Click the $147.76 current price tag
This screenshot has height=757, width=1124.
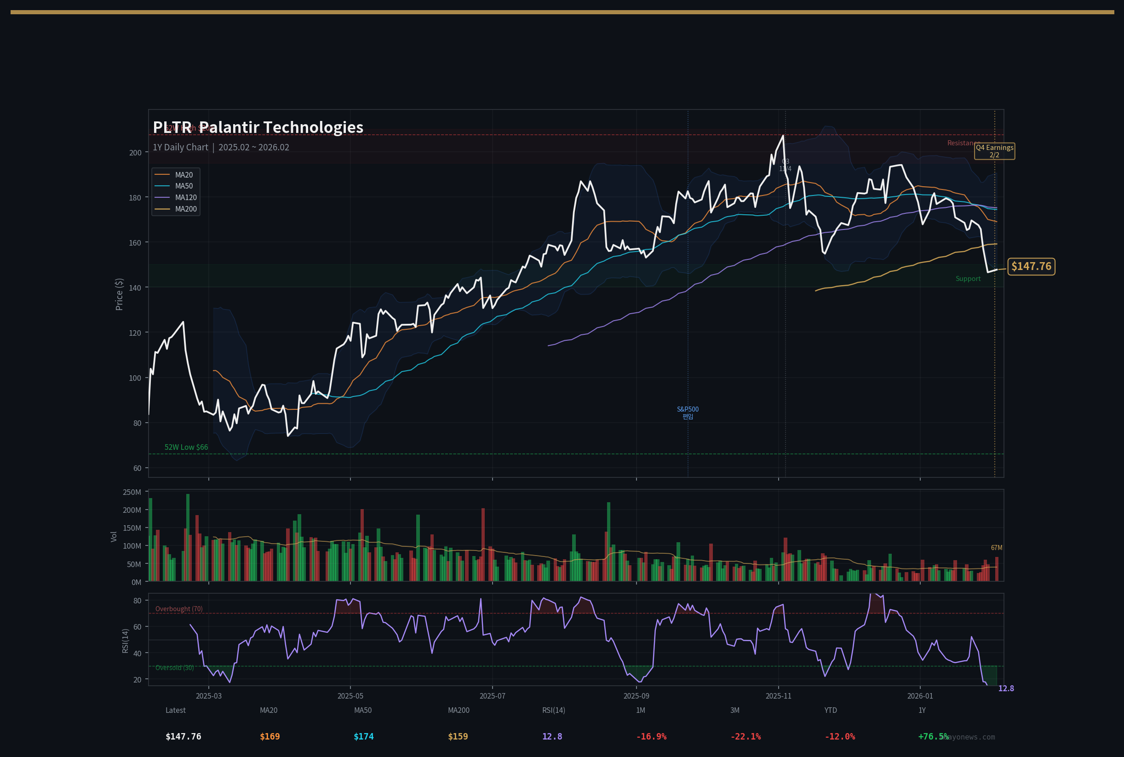point(1031,266)
